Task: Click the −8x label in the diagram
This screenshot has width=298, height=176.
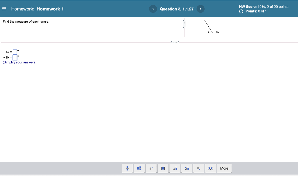Action: coord(217,32)
